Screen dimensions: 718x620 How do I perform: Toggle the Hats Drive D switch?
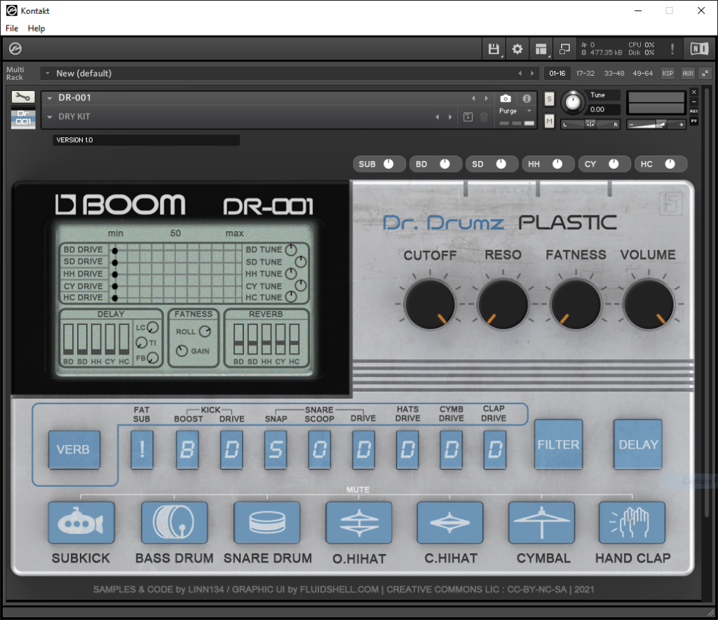[x=407, y=450]
